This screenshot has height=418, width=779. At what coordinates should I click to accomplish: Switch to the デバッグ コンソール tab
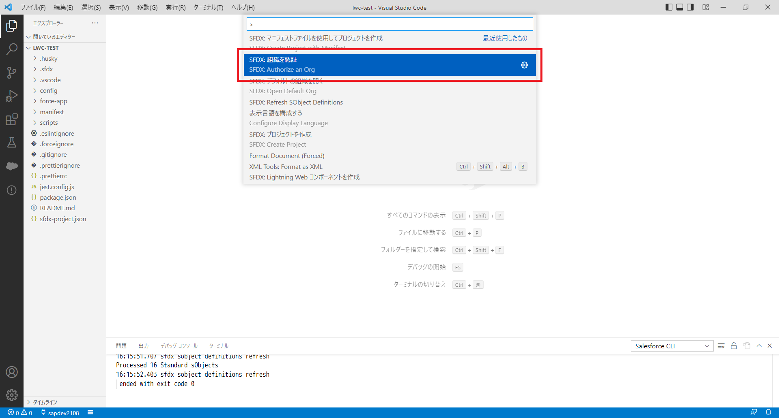pyautogui.click(x=179, y=346)
